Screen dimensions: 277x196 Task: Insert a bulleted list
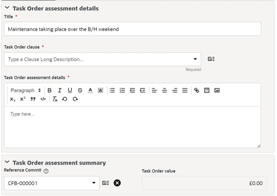112,90
